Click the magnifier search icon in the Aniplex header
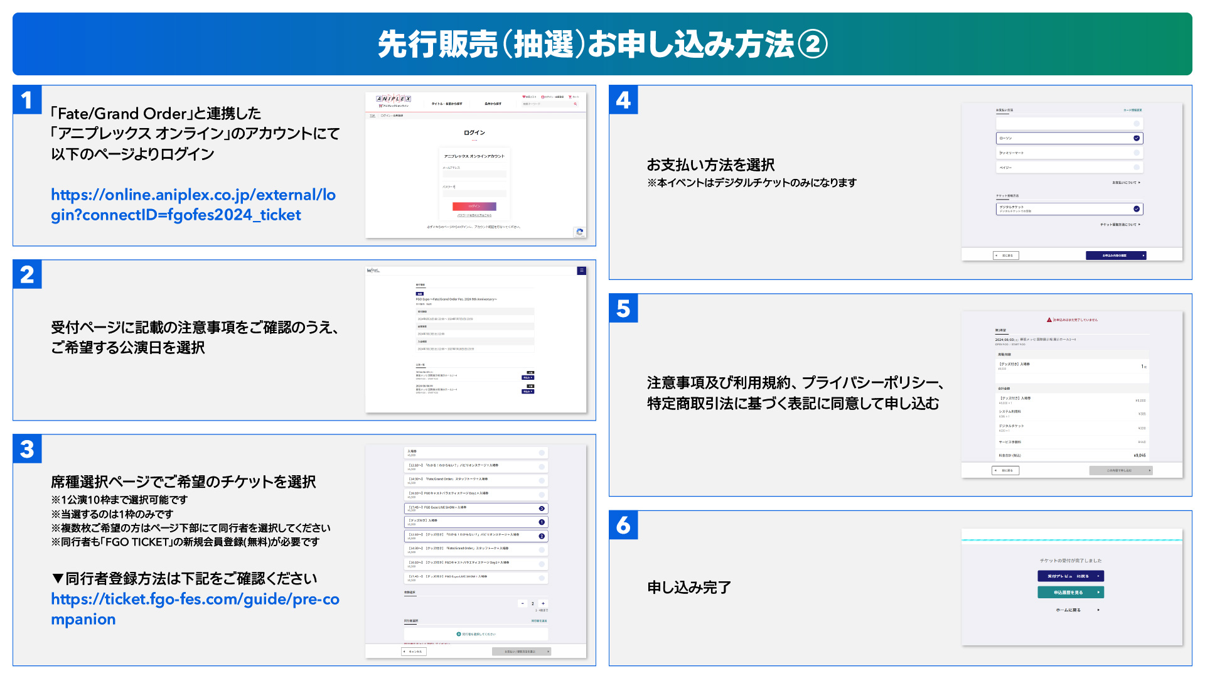 pyautogui.click(x=575, y=104)
